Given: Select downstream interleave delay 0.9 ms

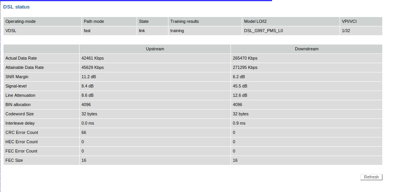Looking at the screenshot, I should [239, 123].
